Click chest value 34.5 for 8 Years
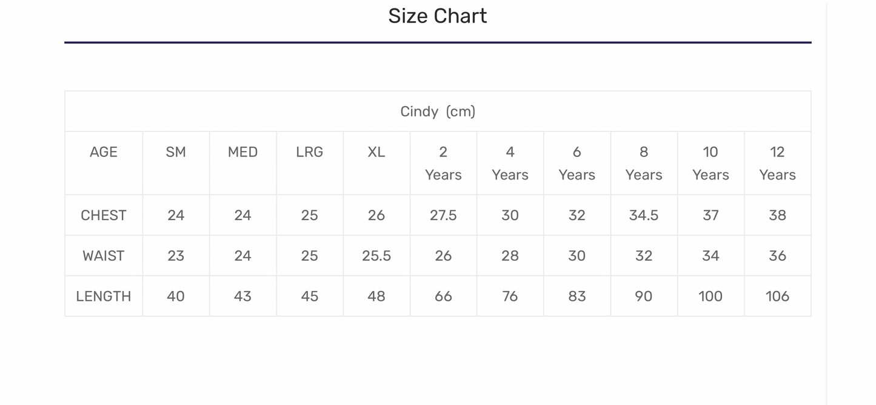 pyautogui.click(x=644, y=215)
